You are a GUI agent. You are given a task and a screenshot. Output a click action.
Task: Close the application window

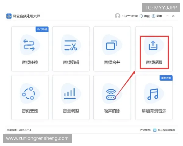point(173,16)
